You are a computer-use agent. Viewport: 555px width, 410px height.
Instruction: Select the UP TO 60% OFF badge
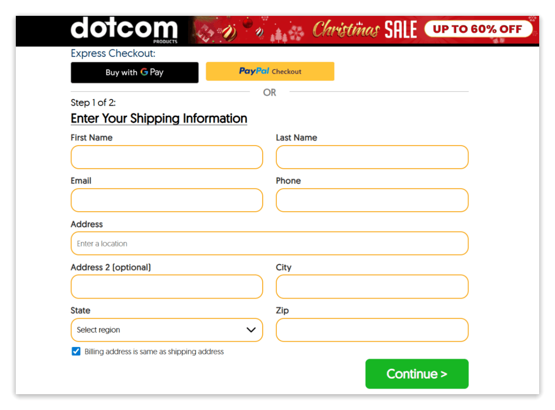[478, 28]
